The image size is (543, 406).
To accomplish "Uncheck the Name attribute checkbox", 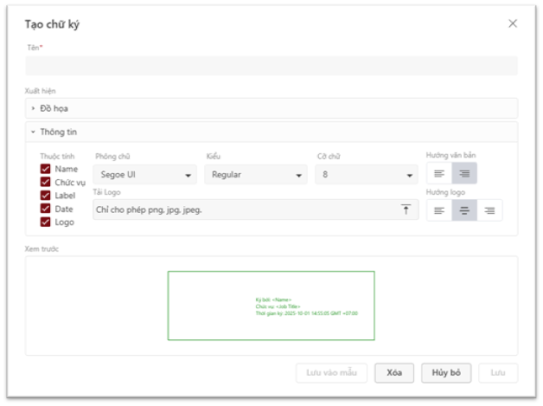I will pyautogui.click(x=46, y=170).
